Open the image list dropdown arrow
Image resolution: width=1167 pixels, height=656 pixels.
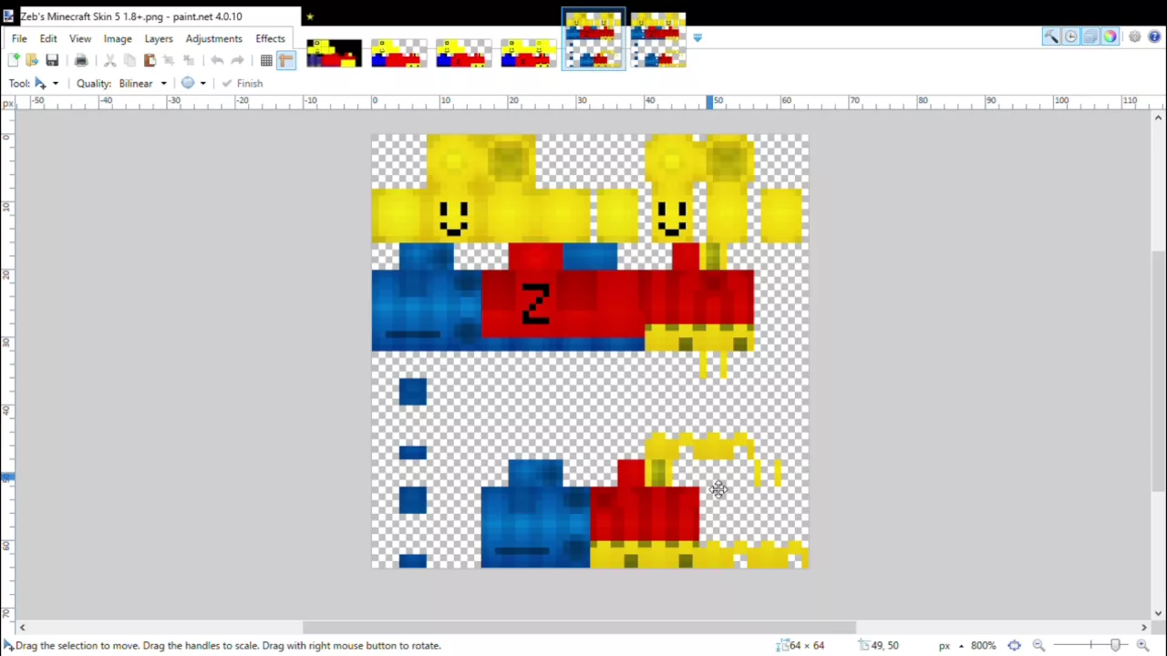pos(697,37)
